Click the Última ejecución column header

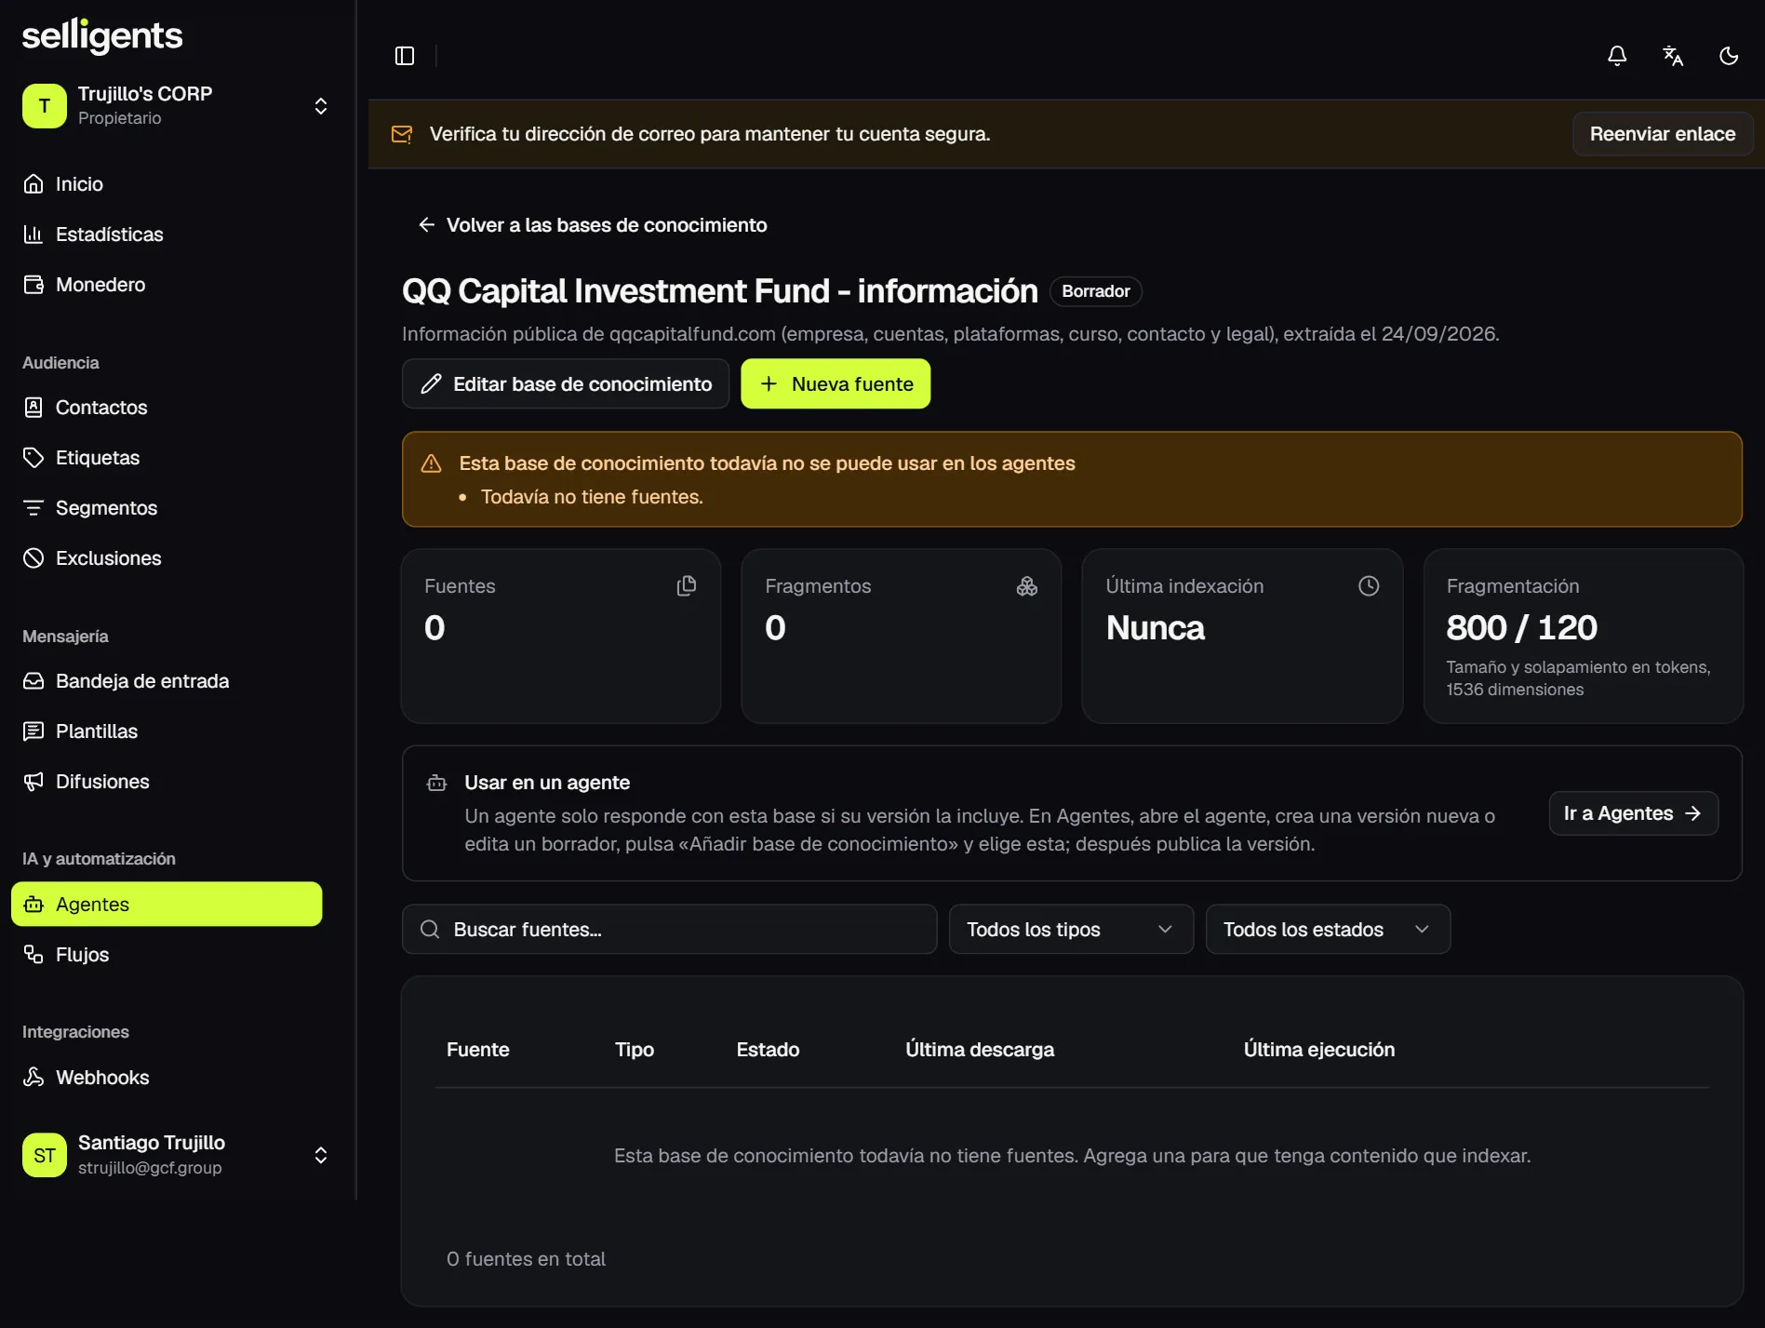(1319, 1050)
